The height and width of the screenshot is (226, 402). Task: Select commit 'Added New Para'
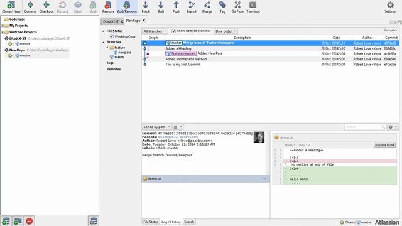pyautogui.click(x=269, y=53)
